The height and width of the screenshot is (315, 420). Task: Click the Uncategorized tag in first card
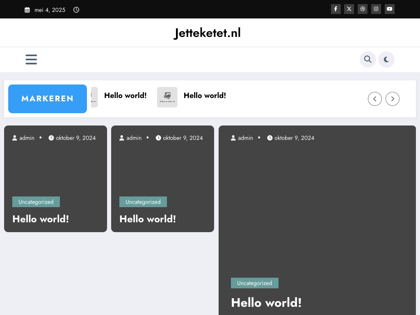[x=36, y=202]
